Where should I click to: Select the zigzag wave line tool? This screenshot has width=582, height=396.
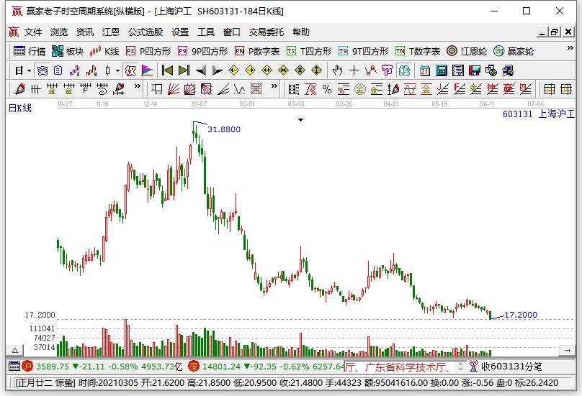point(370,70)
